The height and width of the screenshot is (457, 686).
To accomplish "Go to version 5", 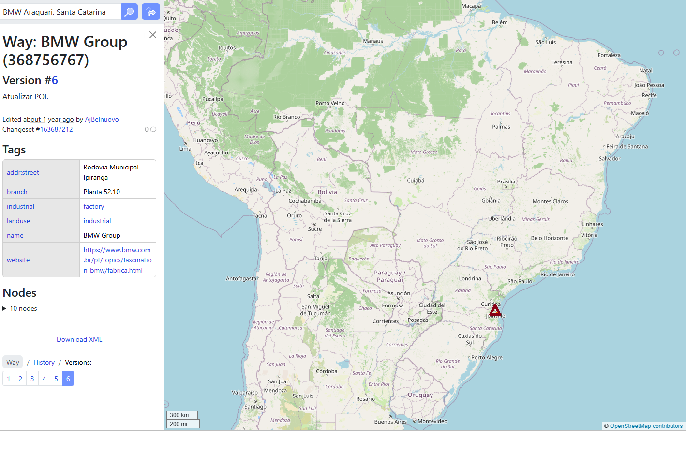I will pos(56,379).
